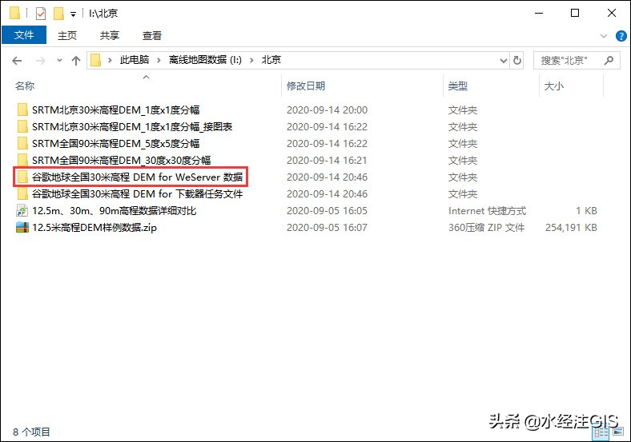Click the 254,191 KB size cell
The width and height of the screenshot is (631, 442).
coord(571,228)
